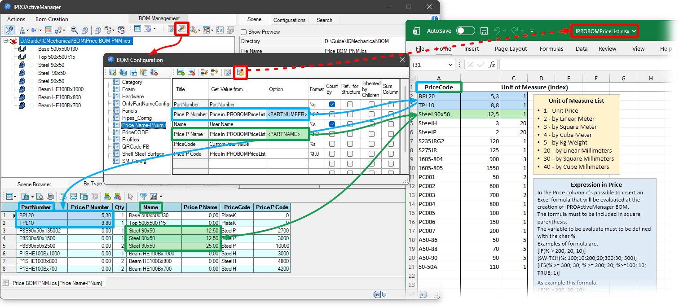Click the print icon above the BOM table
The height and width of the screenshot is (307, 679).
tap(50, 196)
